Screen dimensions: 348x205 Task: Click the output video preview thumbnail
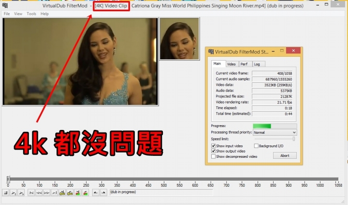coord(179,39)
